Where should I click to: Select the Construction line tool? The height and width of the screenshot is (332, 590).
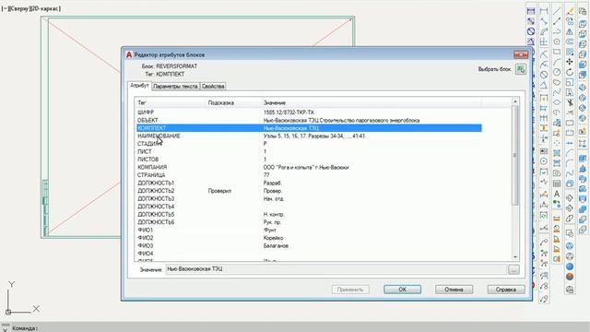[x=557, y=21]
